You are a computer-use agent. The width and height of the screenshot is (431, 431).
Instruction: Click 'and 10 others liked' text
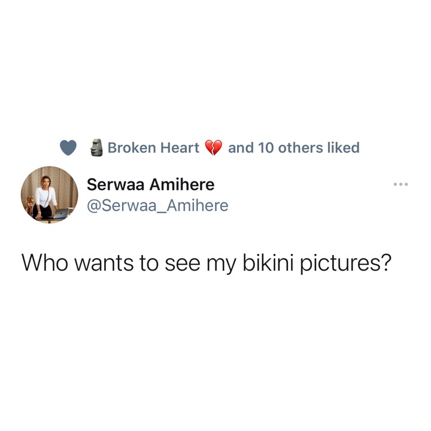(x=294, y=148)
